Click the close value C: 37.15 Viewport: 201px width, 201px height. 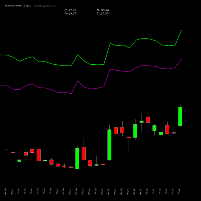tap(70, 10)
